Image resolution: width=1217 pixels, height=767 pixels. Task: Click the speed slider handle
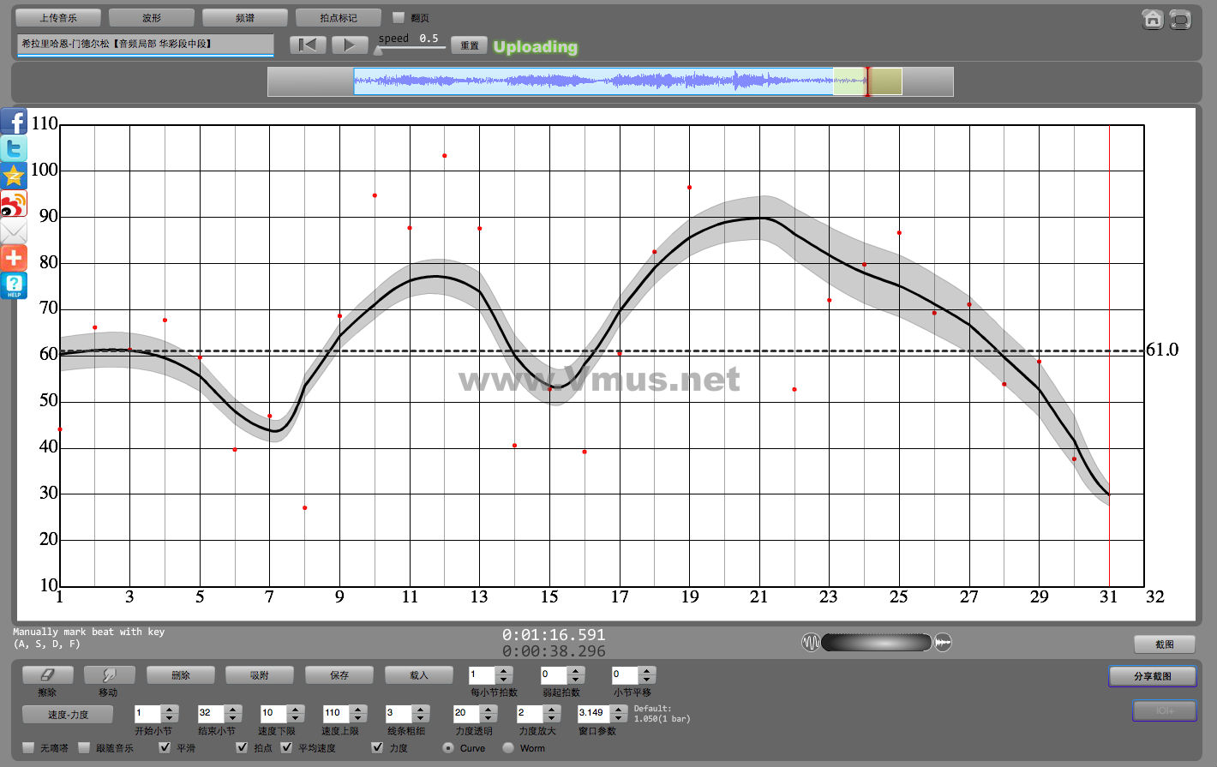tap(378, 51)
